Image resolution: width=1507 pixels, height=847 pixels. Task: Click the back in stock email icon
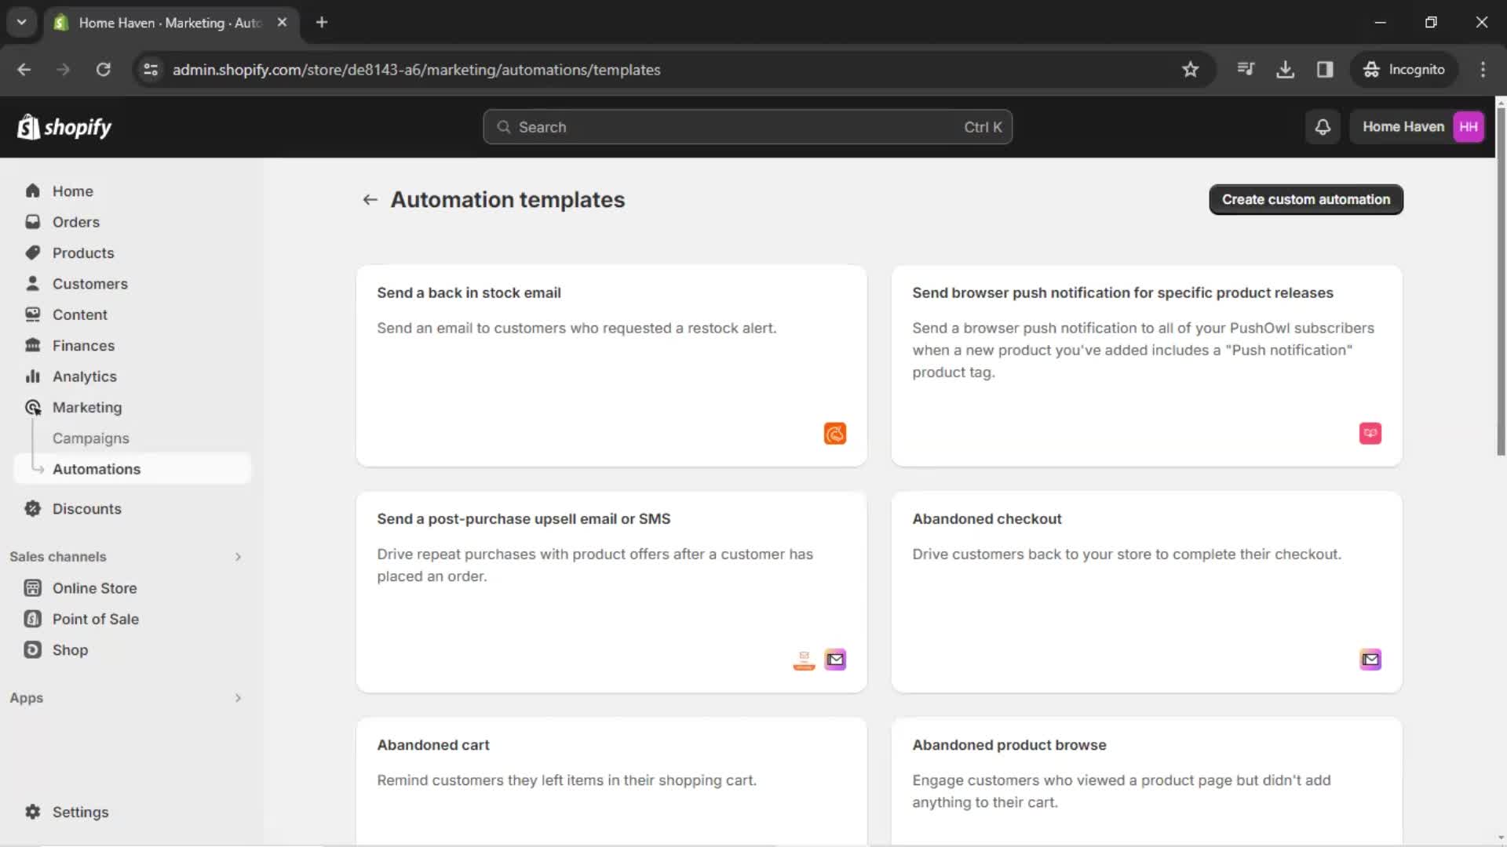[834, 434]
